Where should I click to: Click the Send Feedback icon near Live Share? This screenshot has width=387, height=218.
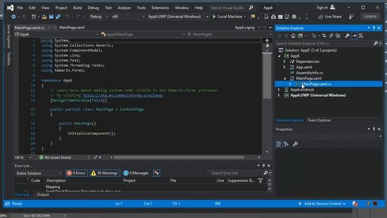click(x=351, y=16)
